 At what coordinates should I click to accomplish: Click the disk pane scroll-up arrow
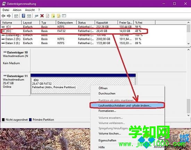[189, 50]
